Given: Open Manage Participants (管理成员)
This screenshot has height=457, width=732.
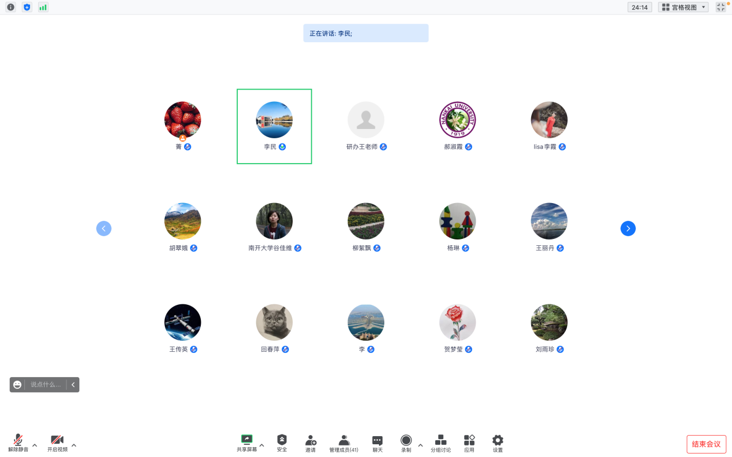Looking at the screenshot, I should point(344,443).
